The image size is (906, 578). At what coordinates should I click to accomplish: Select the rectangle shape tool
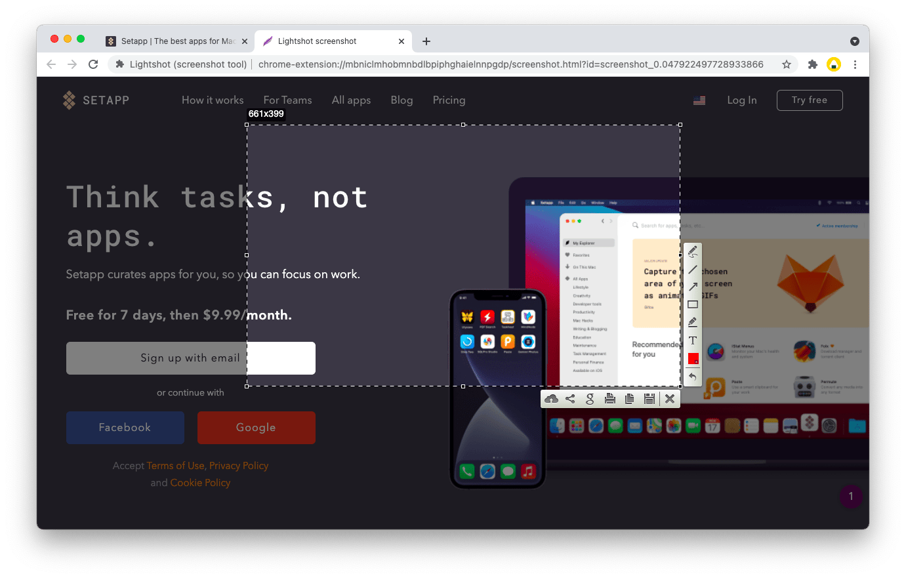pos(693,304)
